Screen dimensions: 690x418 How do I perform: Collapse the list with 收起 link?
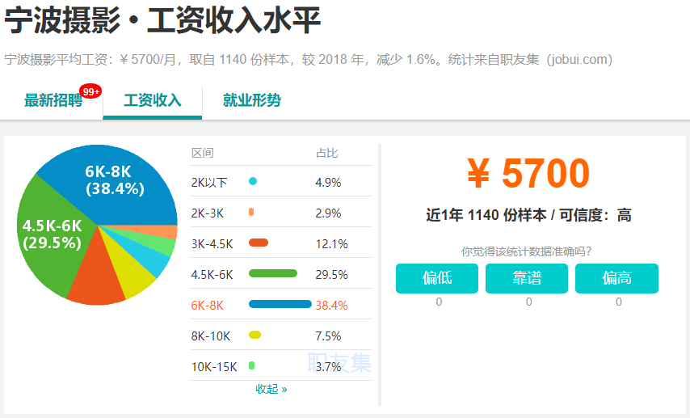(x=271, y=389)
